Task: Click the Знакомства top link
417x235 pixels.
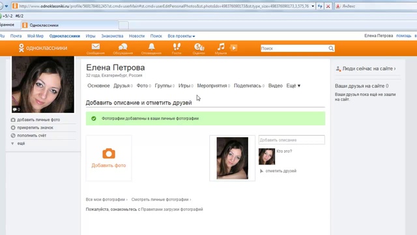Action: click(x=112, y=36)
